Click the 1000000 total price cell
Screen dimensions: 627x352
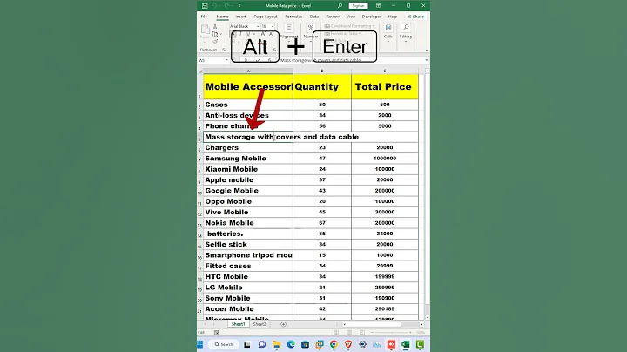pos(385,159)
